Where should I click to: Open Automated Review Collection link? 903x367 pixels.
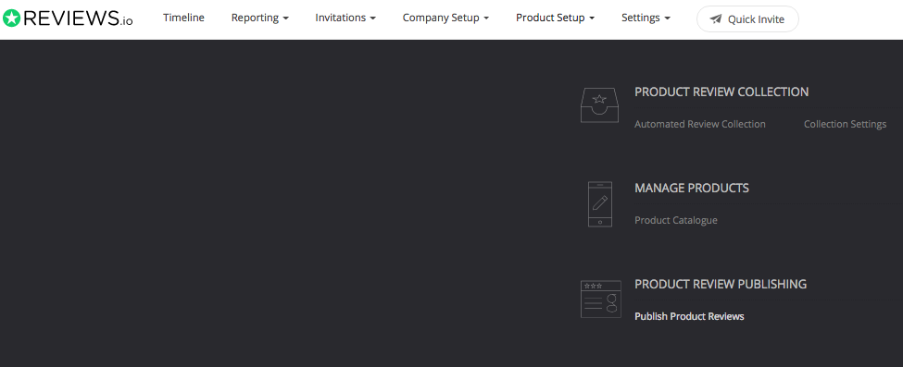[x=700, y=124]
